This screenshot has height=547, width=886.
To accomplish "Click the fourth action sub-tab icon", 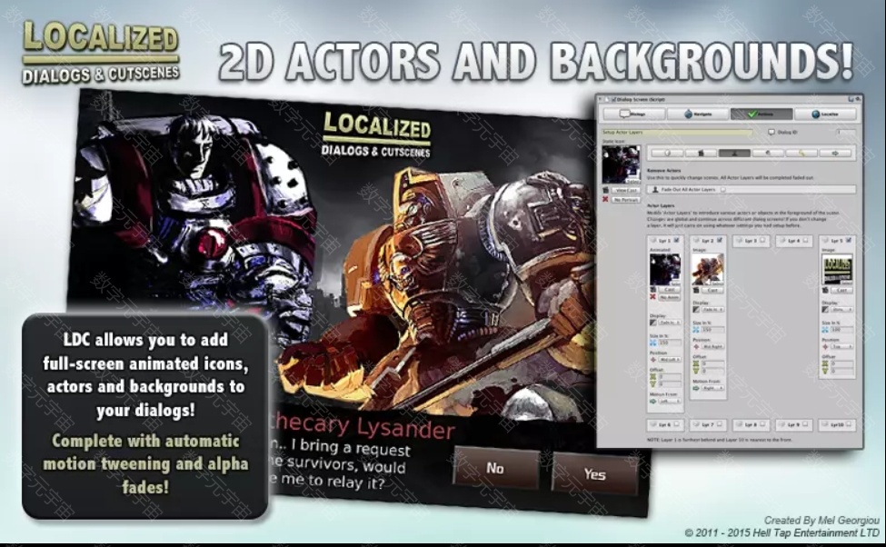I will pos(768,154).
